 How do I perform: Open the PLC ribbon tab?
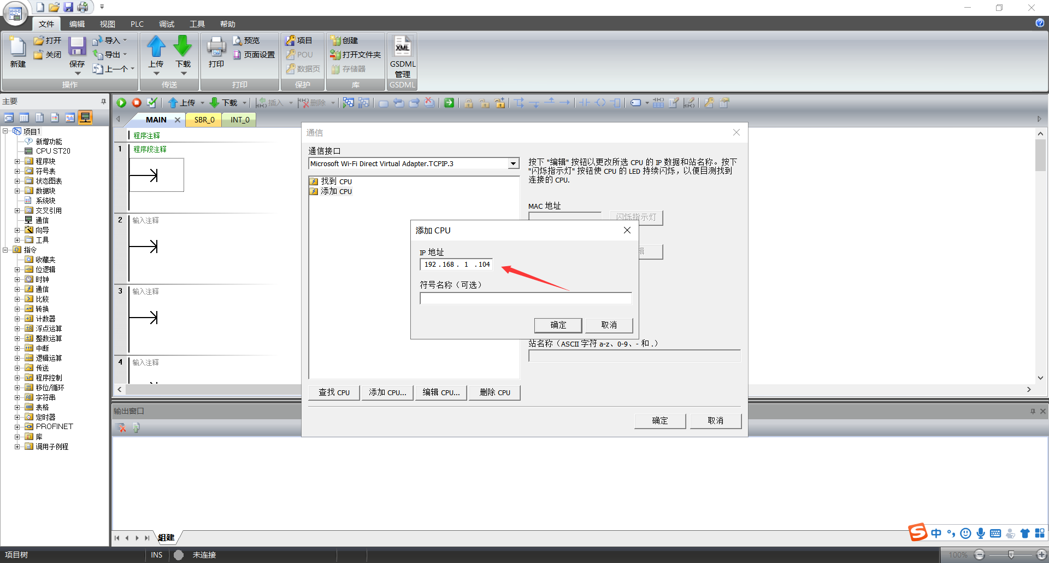tap(137, 24)
